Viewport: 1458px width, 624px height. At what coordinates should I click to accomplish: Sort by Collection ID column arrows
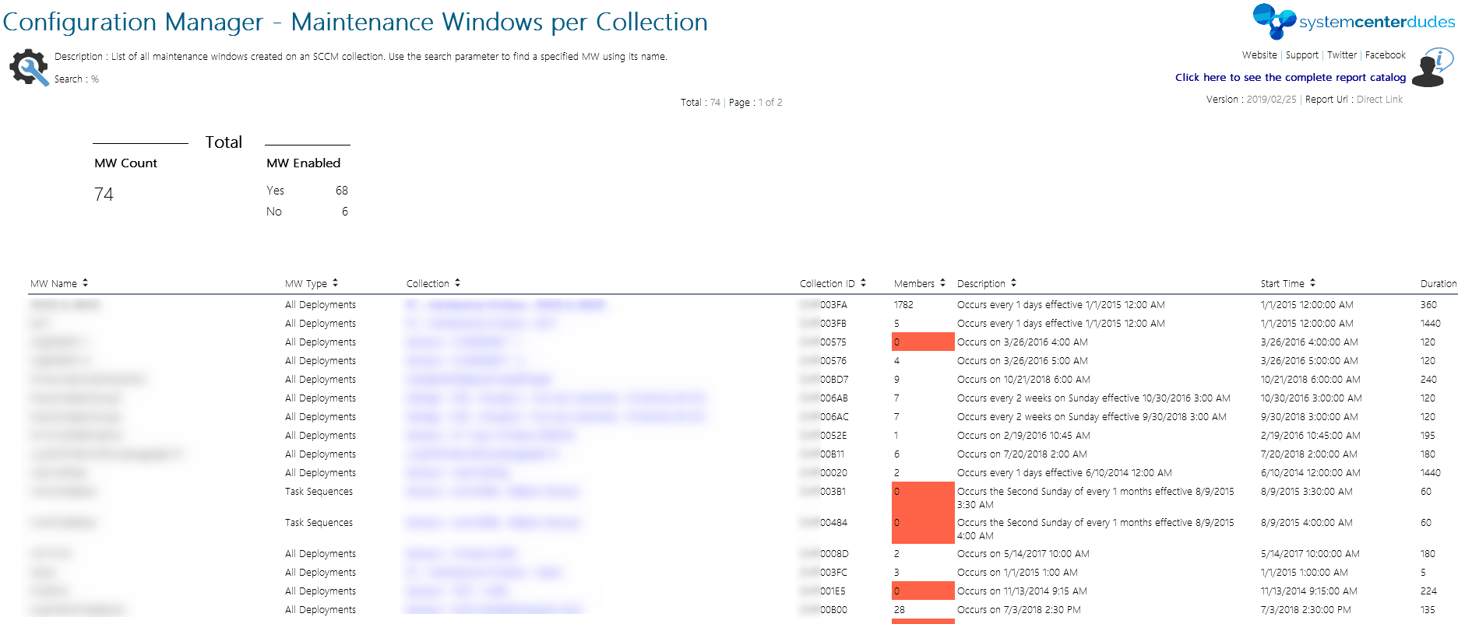[x=863, y=283]
